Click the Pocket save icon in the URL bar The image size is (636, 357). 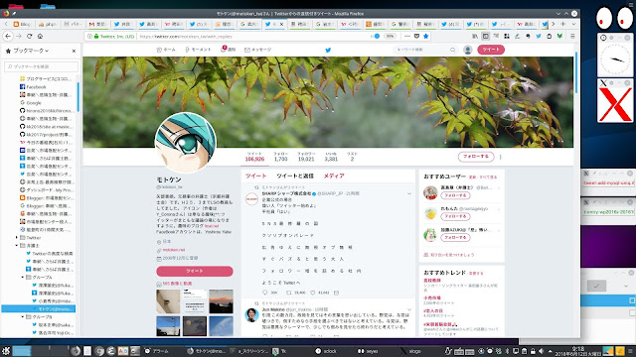point(416,36)
